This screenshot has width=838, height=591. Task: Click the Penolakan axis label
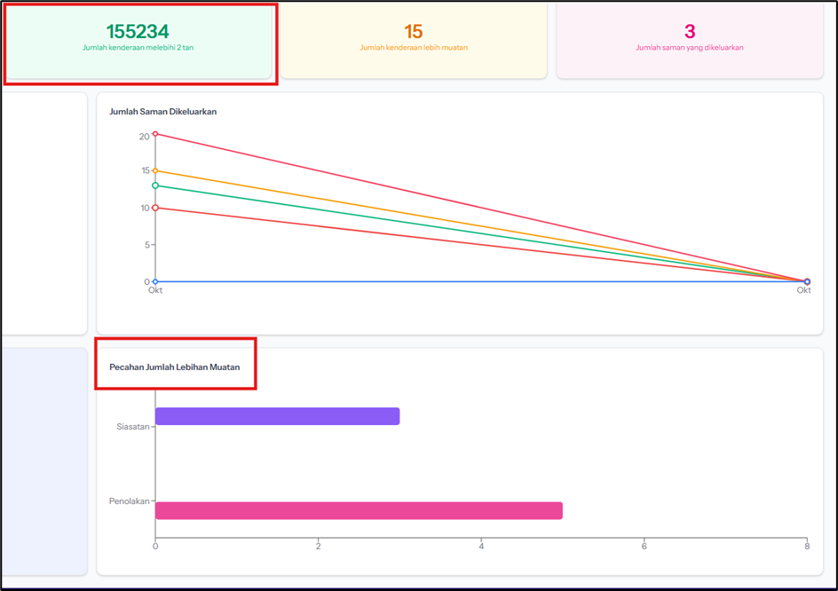point(129,501)
